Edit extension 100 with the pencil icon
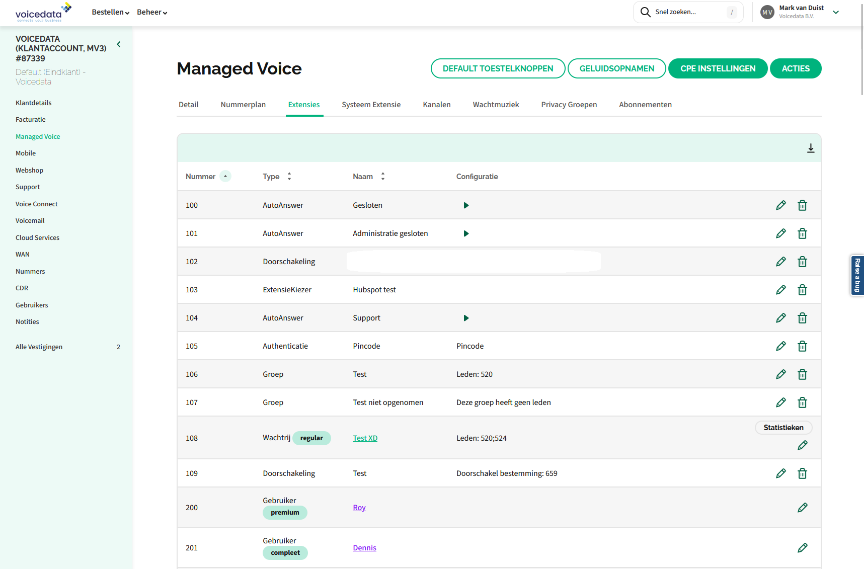Viewport: 864px width, 569px height. coord(780,205)
